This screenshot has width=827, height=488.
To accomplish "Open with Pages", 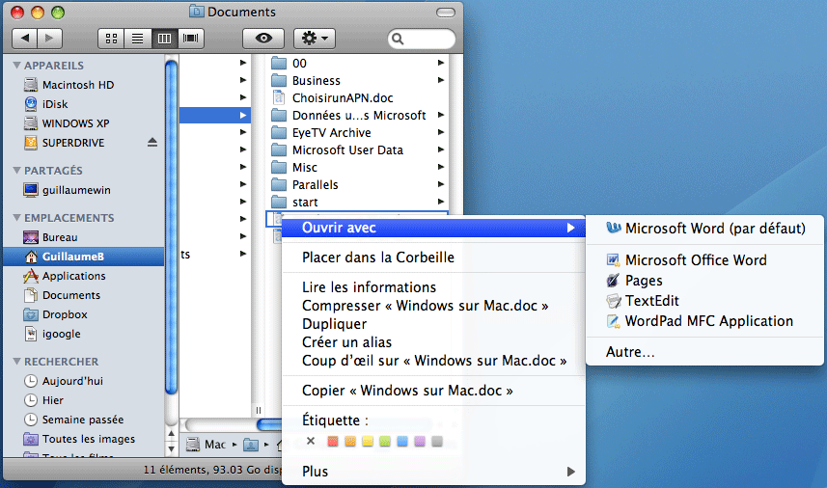I will pos(704,281).
